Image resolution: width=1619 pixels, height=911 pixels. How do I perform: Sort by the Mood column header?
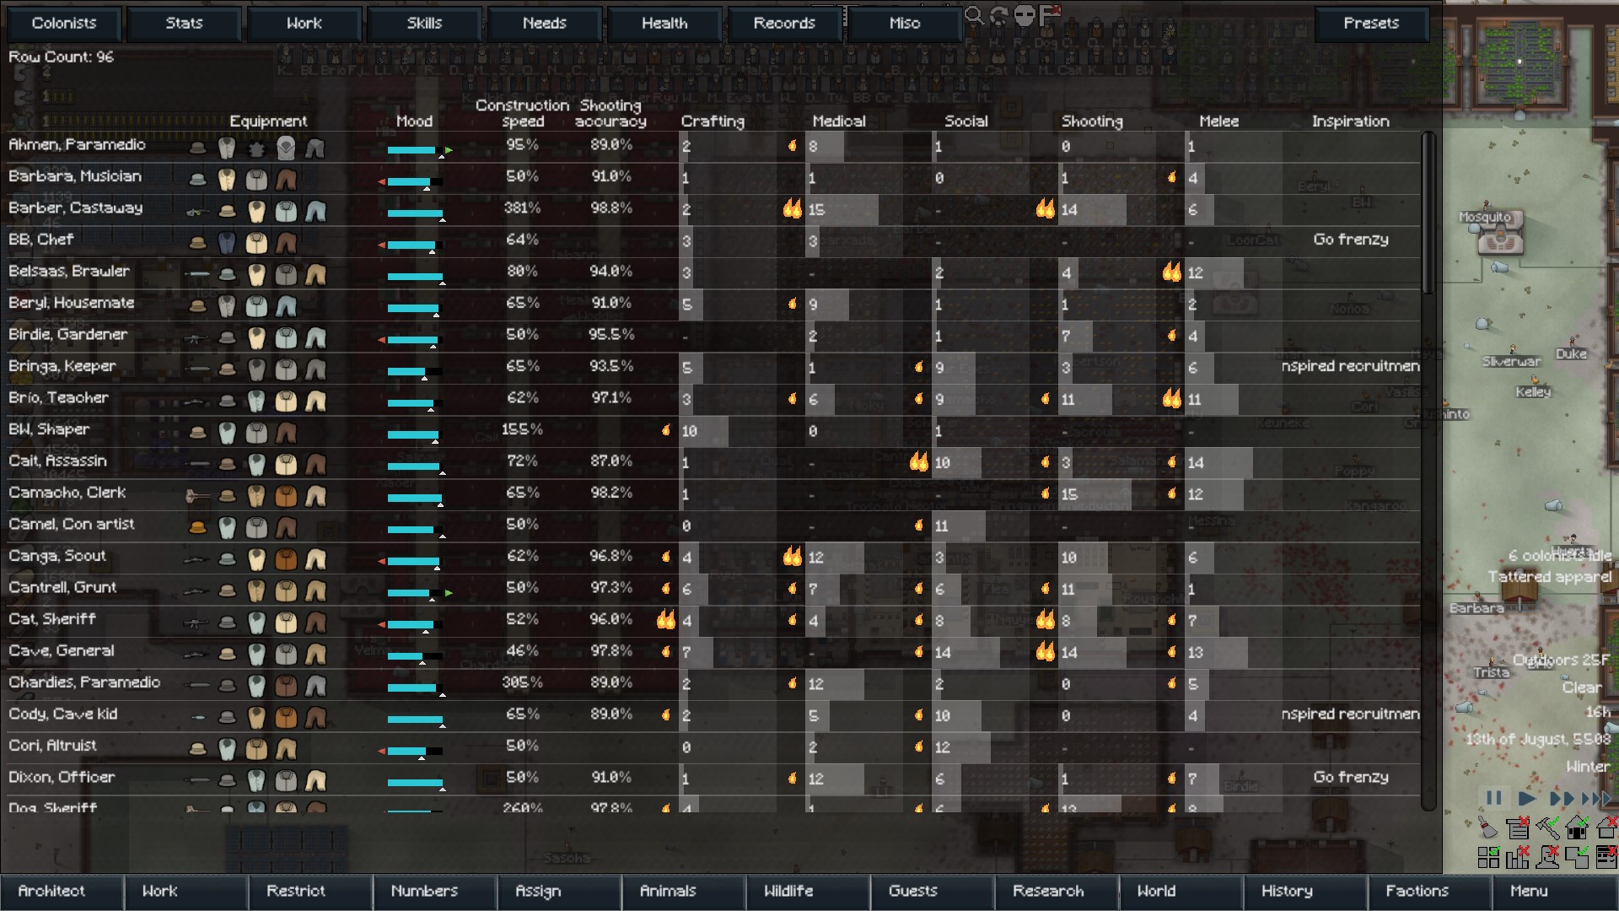[x=414, y=121]
